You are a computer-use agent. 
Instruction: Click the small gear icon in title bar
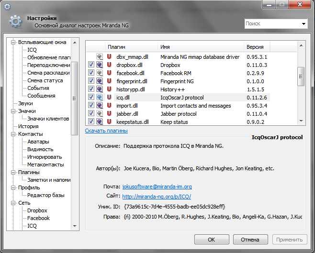click(x=7, y=7)
